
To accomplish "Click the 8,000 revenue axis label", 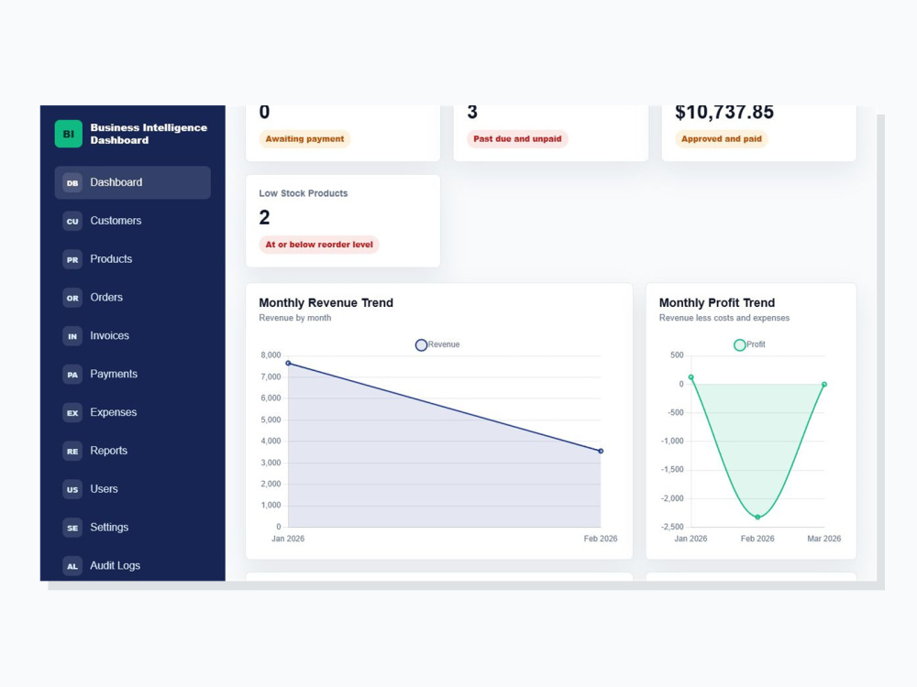I will coord(271,355).
